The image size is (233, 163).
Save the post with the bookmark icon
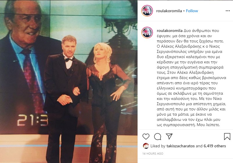tap(227, 137)
